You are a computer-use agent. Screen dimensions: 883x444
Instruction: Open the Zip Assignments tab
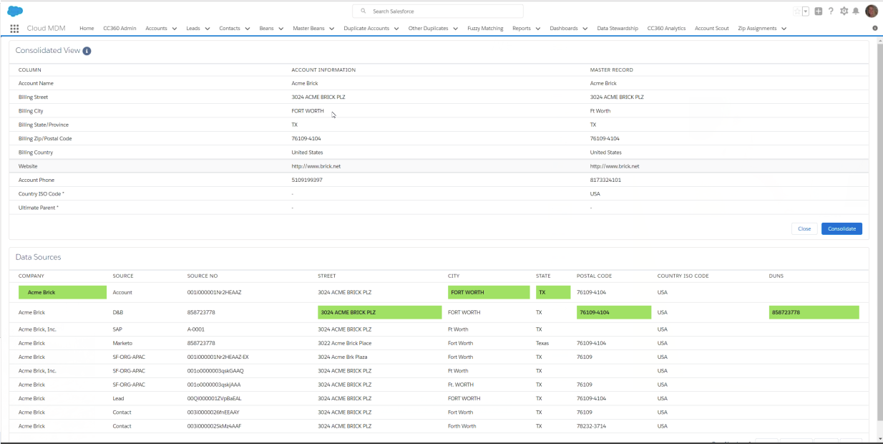click(x=757, y=29)
